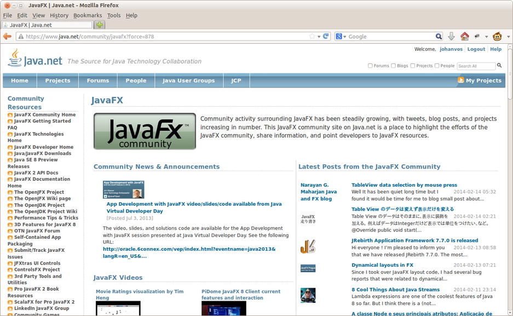Enable the Forums search checkbox
This screenshot has height=316, width=513.
pos(370,66)
